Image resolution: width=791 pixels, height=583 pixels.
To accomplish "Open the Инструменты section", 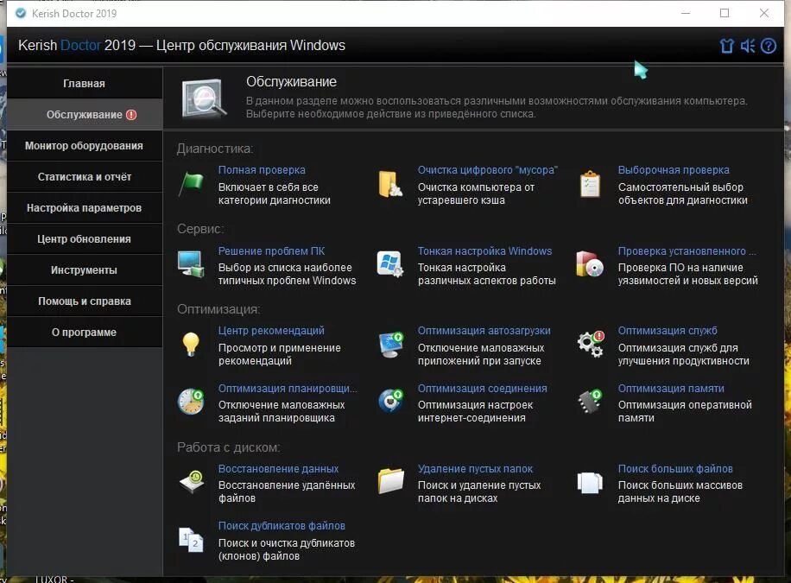I will pos(85,270).
